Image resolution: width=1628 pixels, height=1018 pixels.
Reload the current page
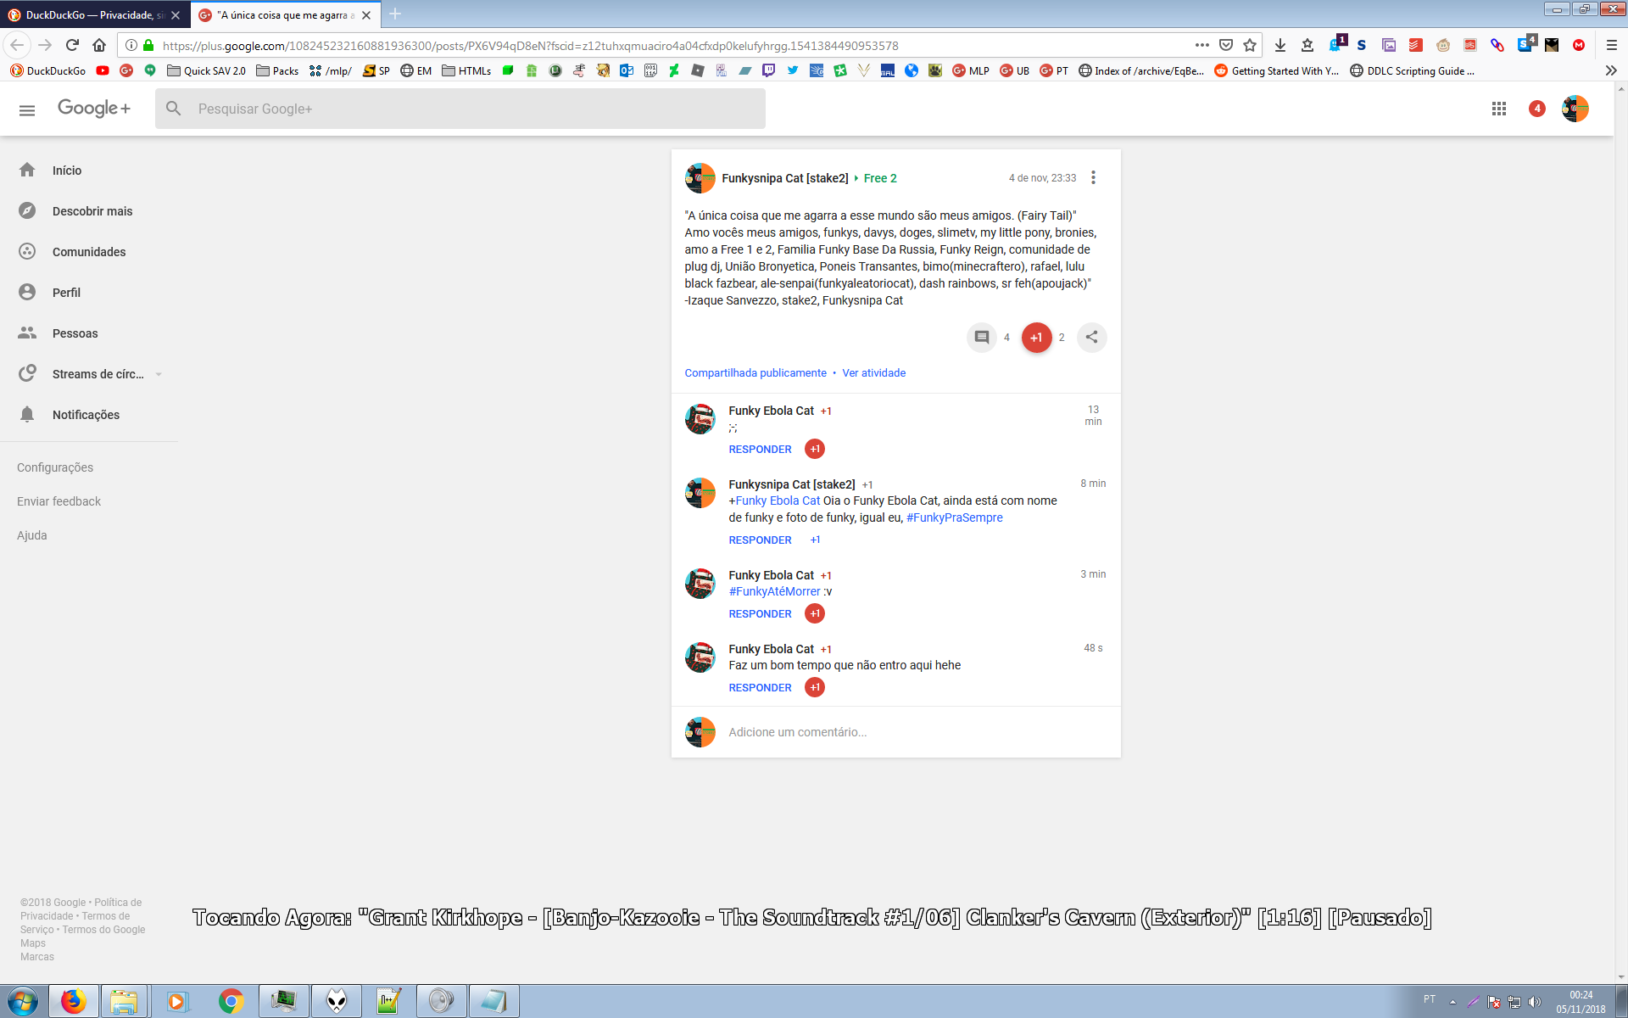point(72,45)
